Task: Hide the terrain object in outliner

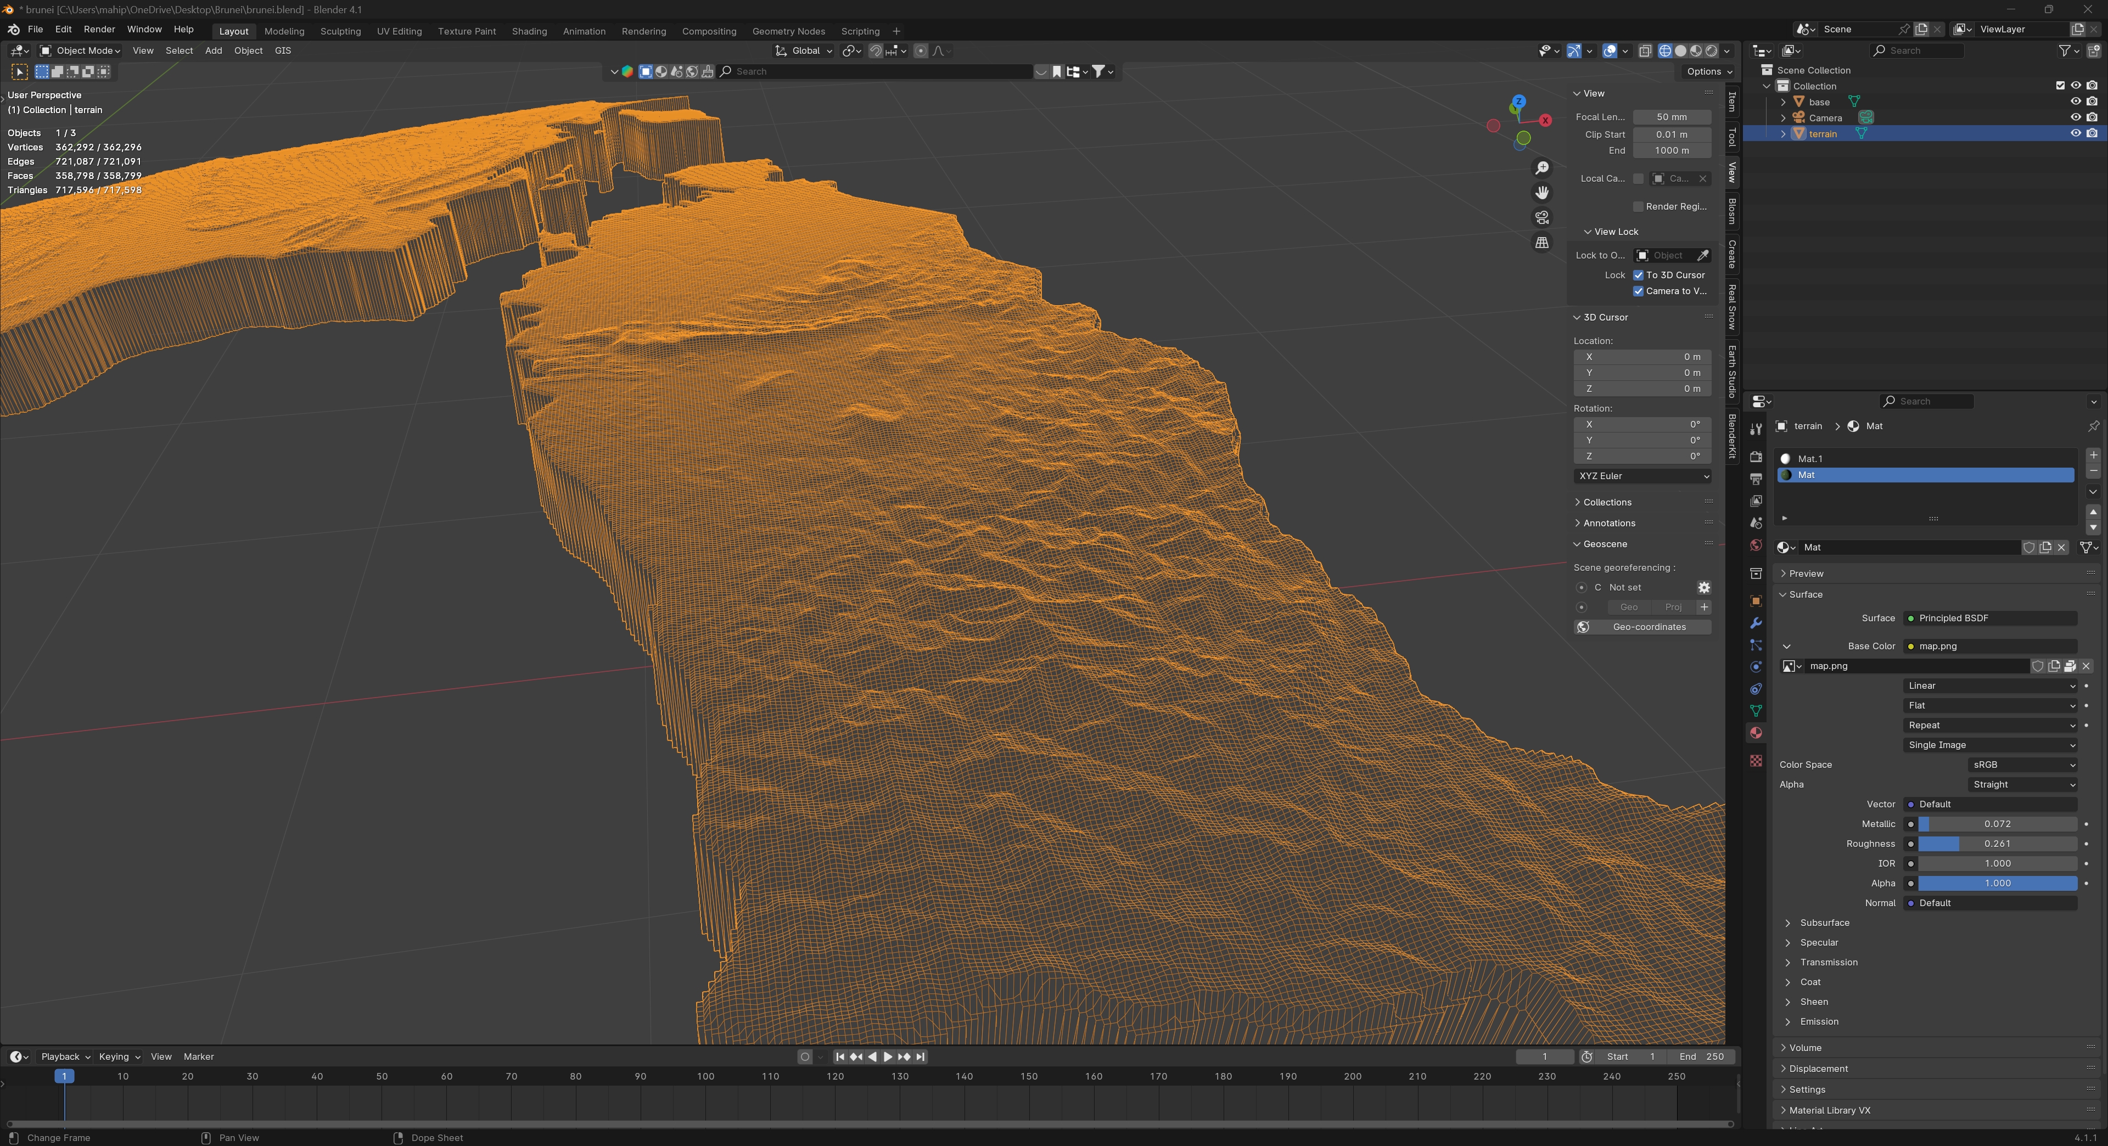Action: click(2075, 133)
